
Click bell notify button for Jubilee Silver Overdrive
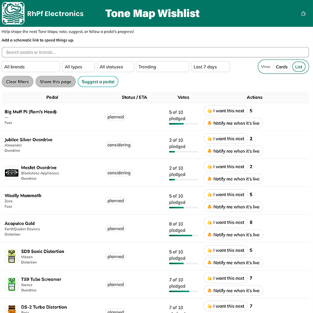[233, 151]
